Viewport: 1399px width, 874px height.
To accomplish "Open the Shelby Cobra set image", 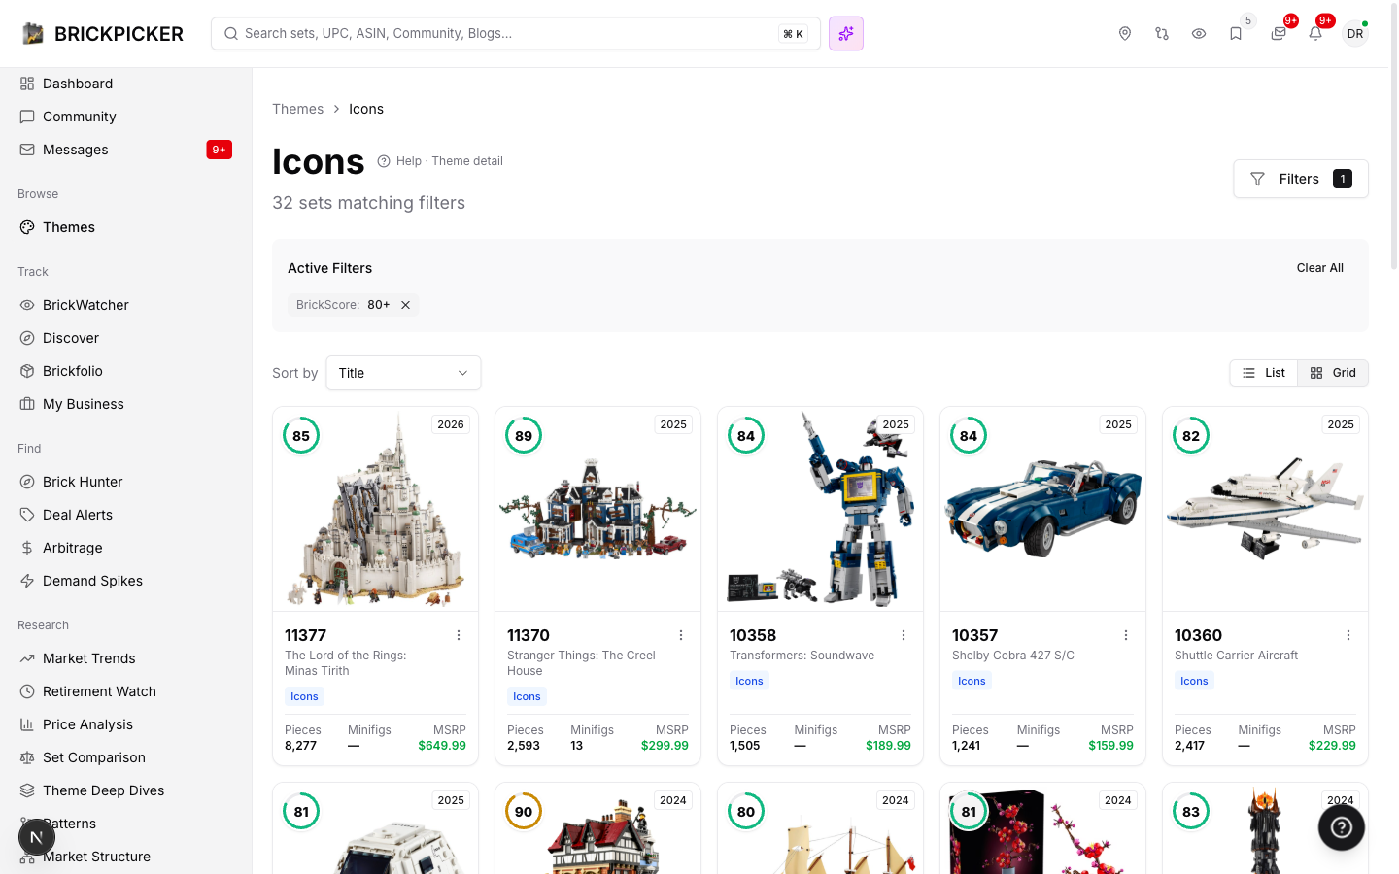I will coord(1043,509).
